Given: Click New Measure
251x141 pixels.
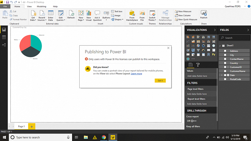Looking at the screenshot, I should point(183,11).
